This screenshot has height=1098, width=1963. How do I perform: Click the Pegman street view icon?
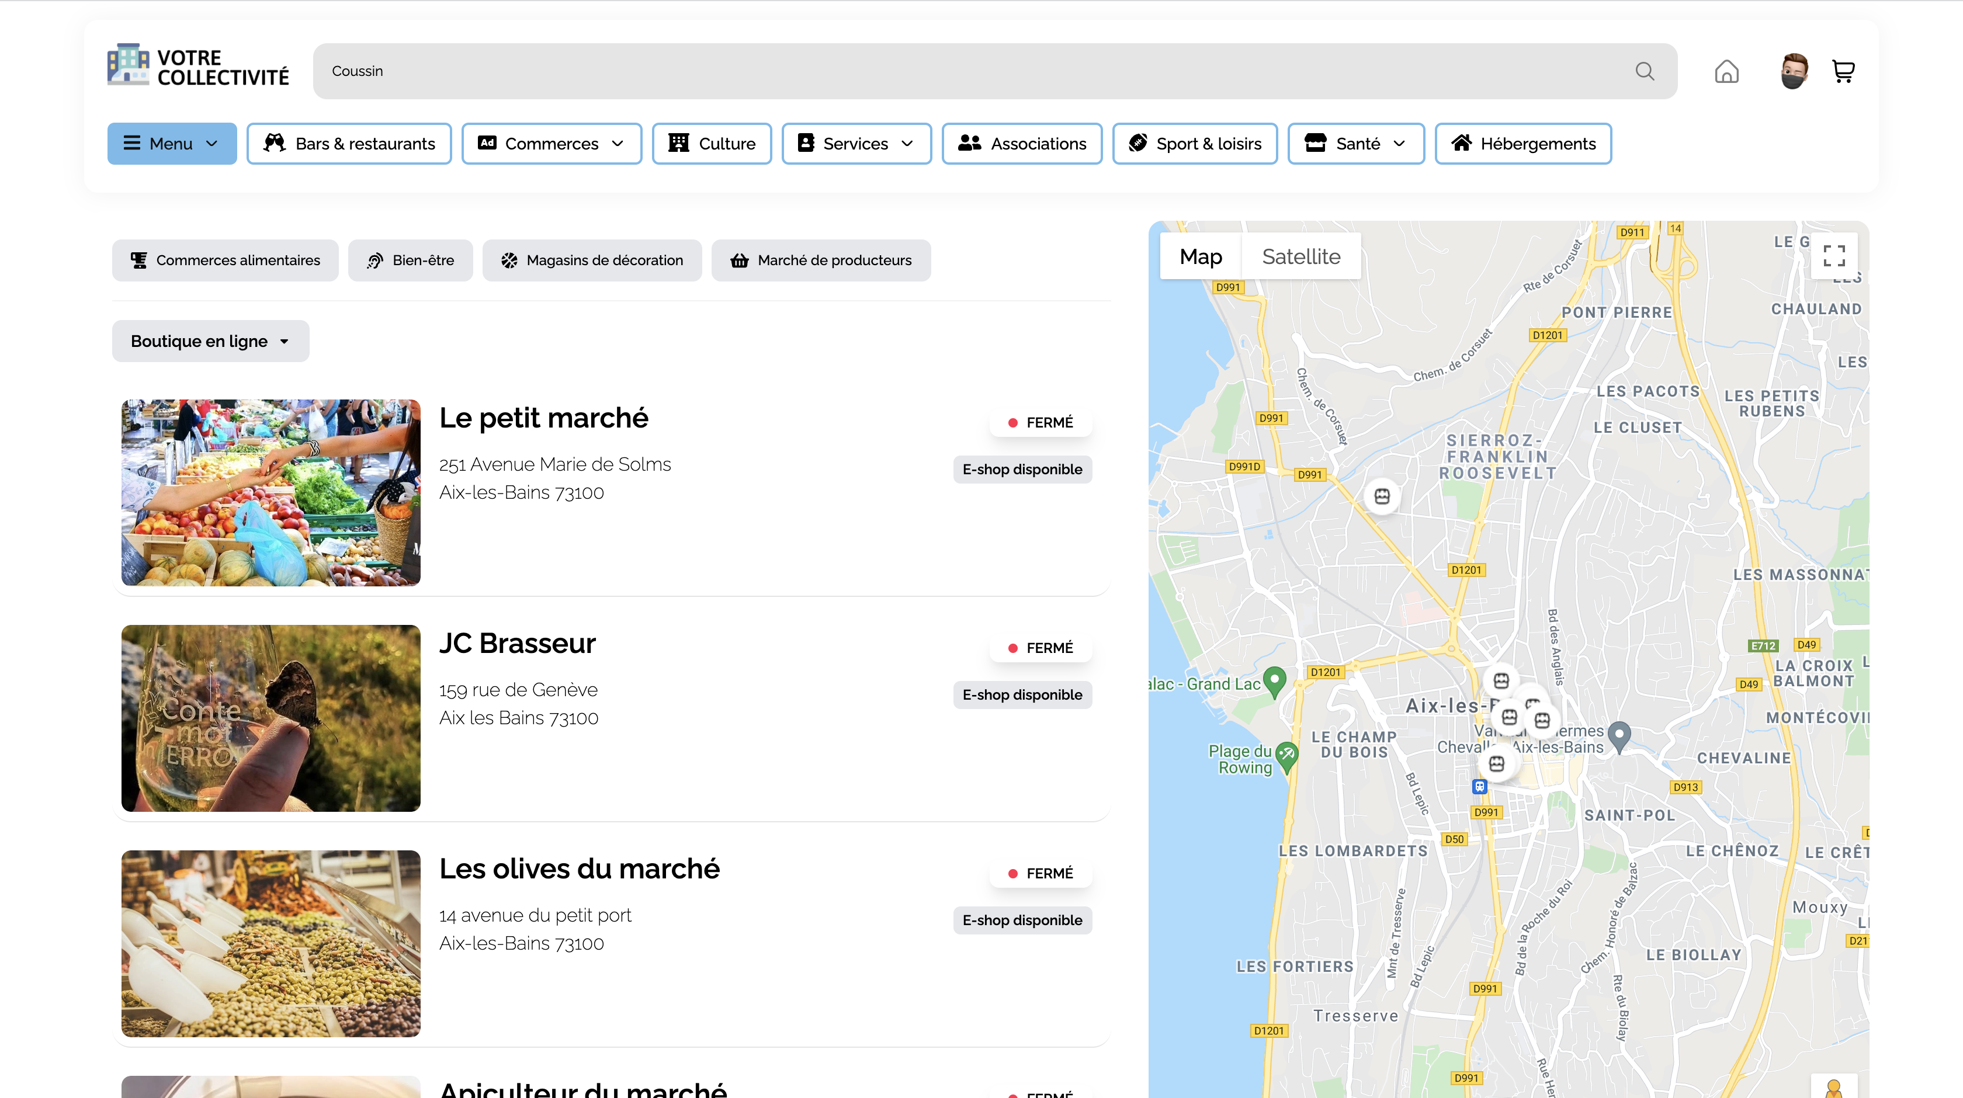[1833, 1087]
